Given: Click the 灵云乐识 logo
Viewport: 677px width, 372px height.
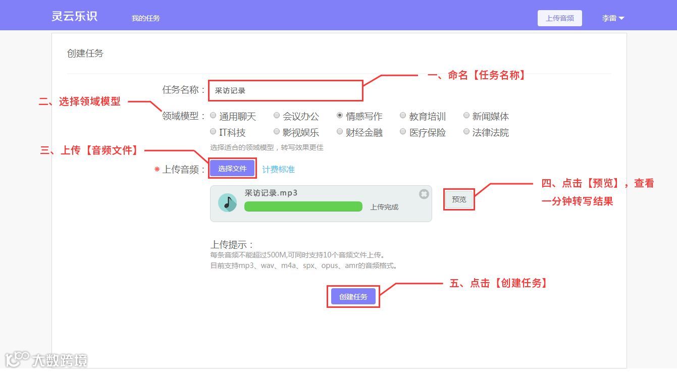Looking at the screenshot, I should click(74, 16).
